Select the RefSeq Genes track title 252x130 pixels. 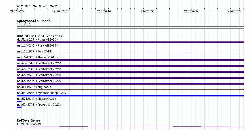tap(29, 120)
